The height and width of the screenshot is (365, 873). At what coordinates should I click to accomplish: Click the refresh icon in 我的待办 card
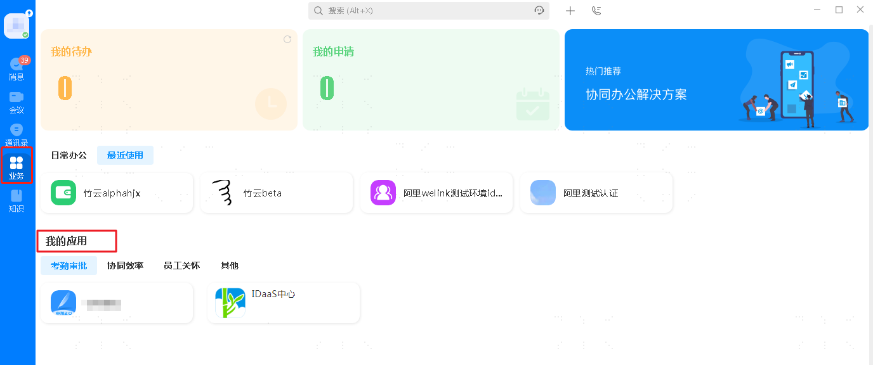point(287,39)
